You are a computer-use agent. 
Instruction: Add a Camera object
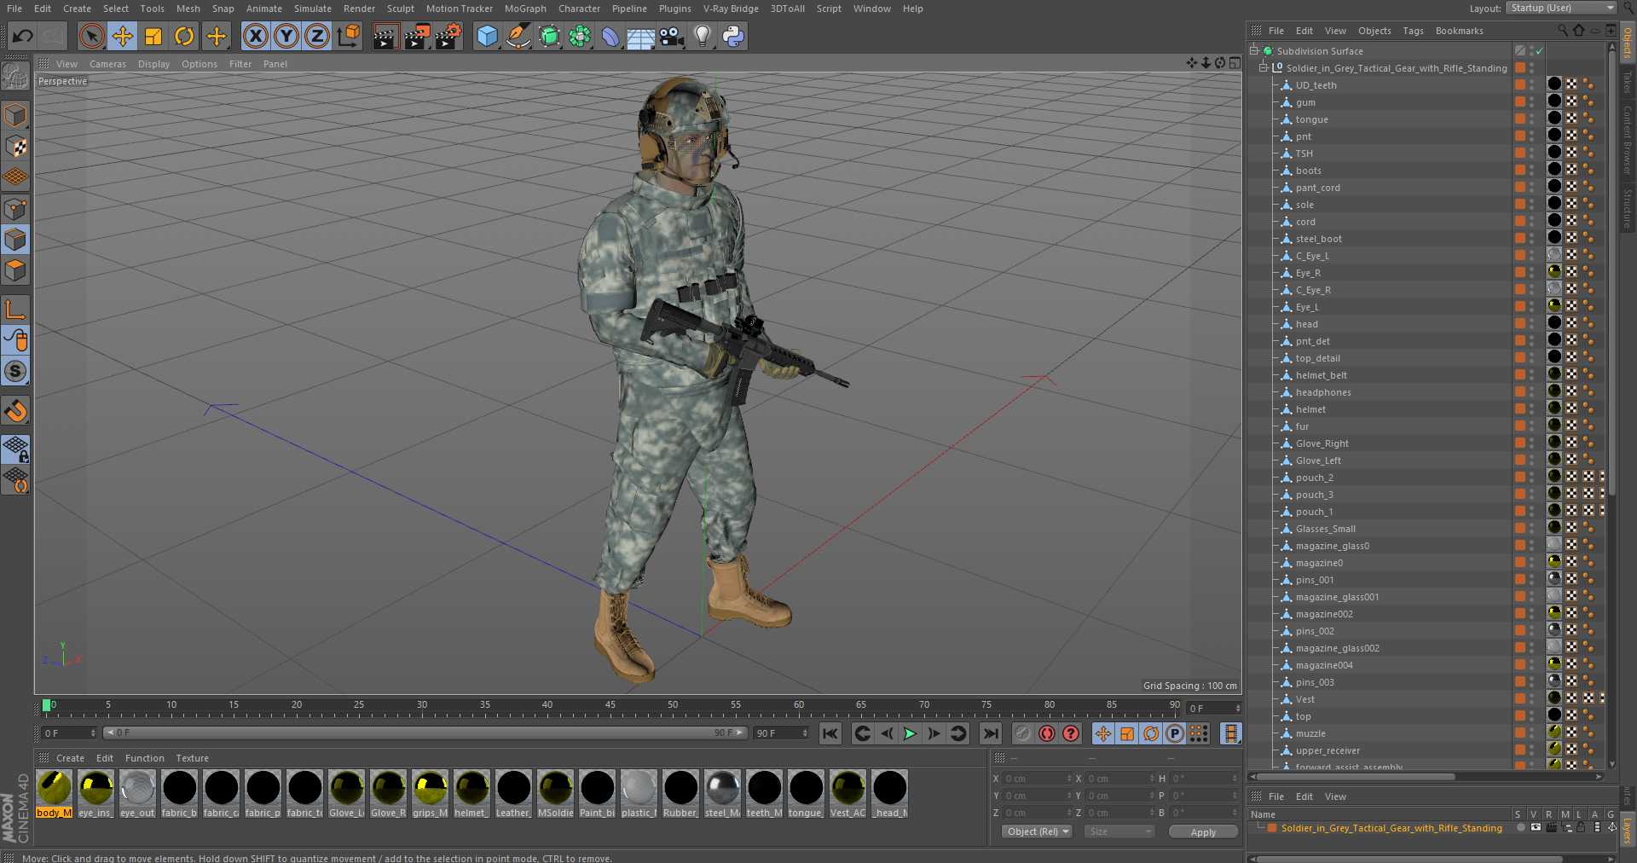(x=672, y=36)
